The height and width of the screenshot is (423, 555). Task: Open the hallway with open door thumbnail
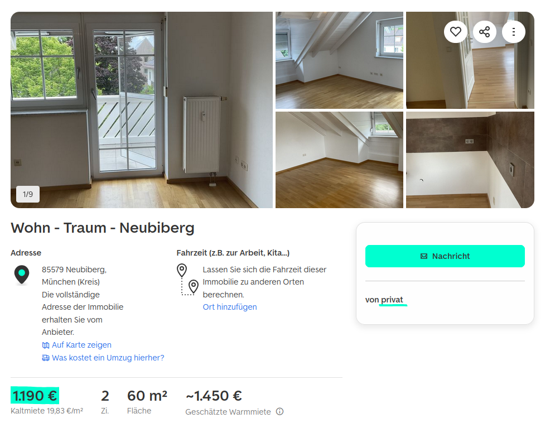pyautogui.click(x=470, y=60)
